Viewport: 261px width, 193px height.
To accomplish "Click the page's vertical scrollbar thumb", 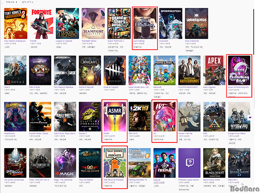I will (254, 32).
